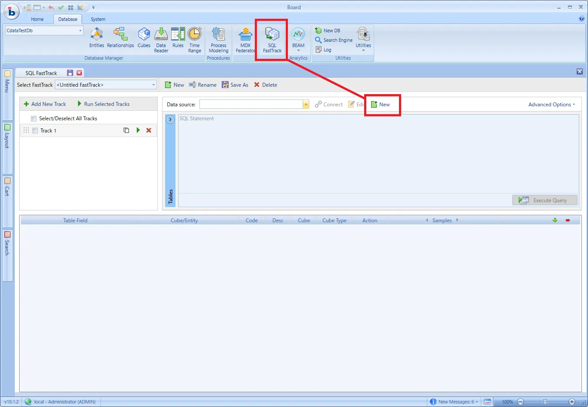This screenshot has height=407, width=588.
Task: Delete Track 1 with red X
Action: point(149,130)
